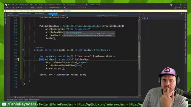Close the Form1.cs tab
This screenshot has width=191, height=107.
(56, 14)
